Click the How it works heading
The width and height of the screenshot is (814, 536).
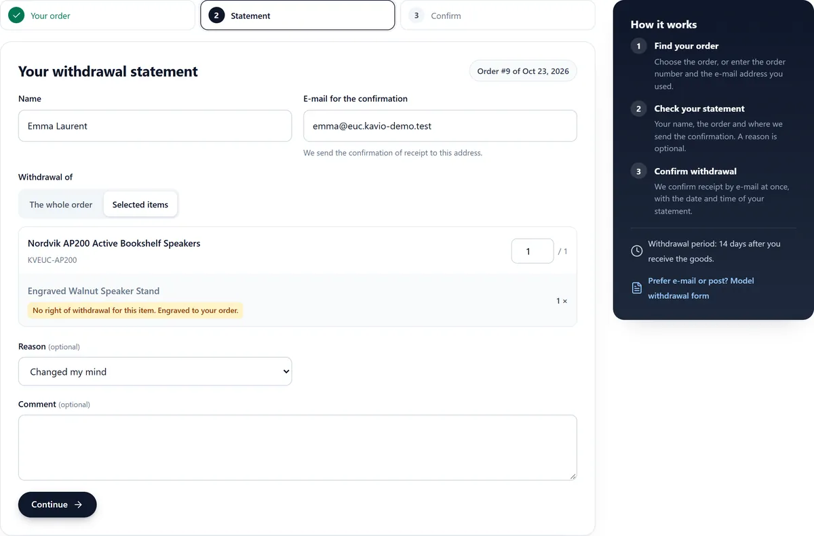click(663, 24)
